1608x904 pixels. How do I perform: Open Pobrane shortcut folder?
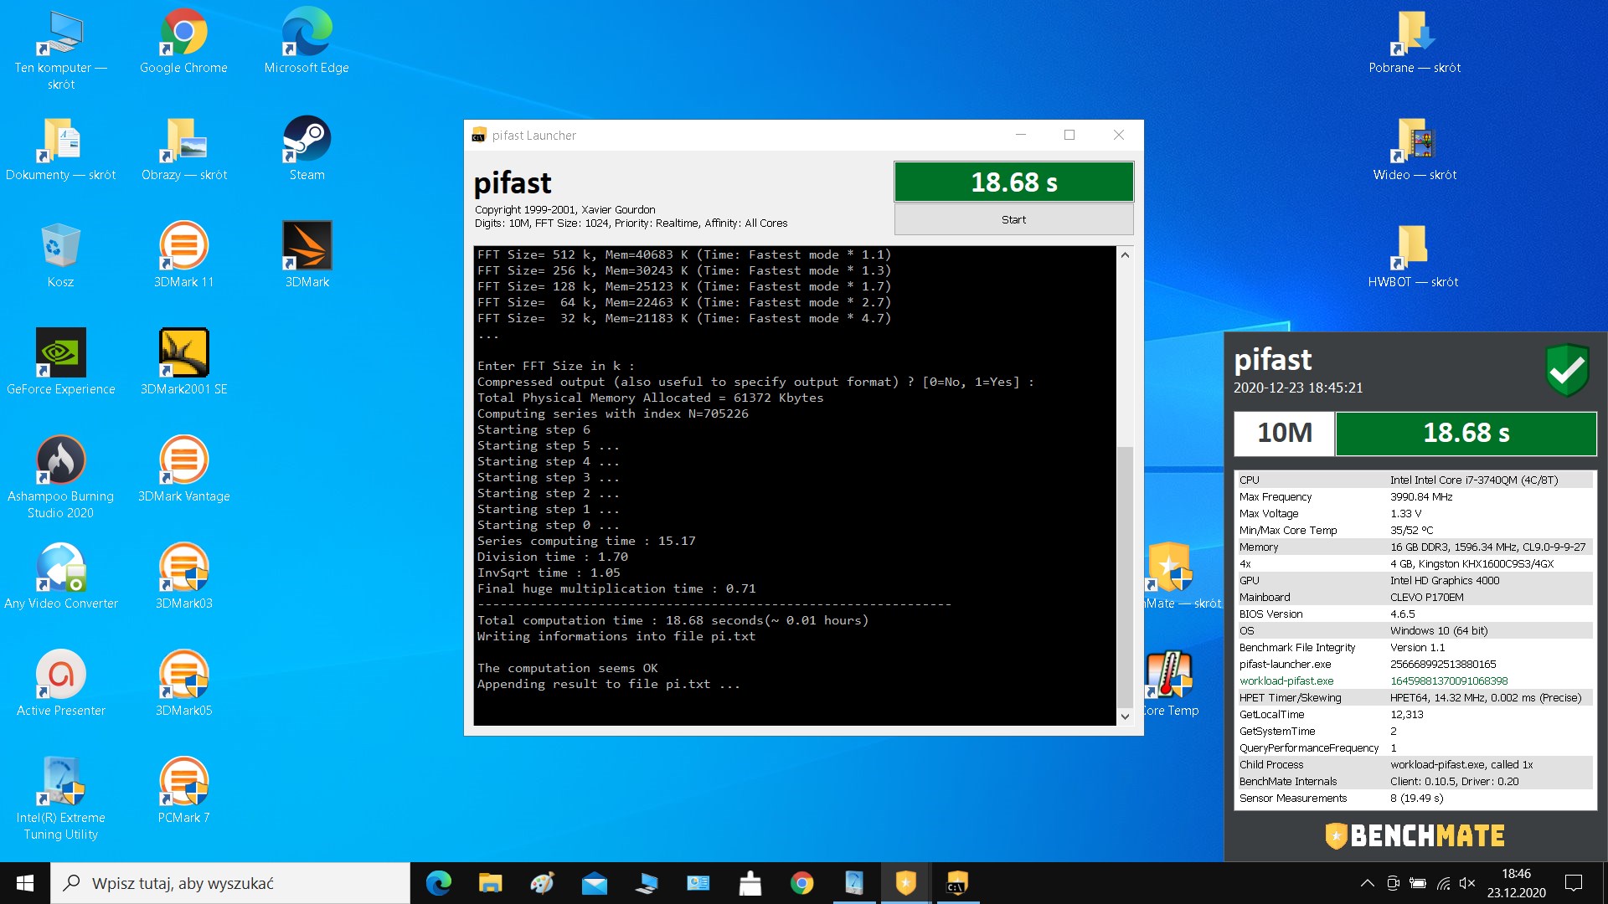pos(1414,42)
